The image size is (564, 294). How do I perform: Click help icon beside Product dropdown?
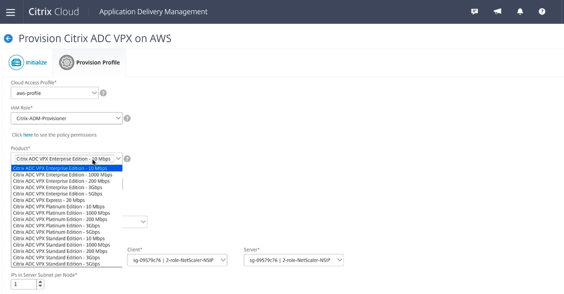tap(127, 159)
